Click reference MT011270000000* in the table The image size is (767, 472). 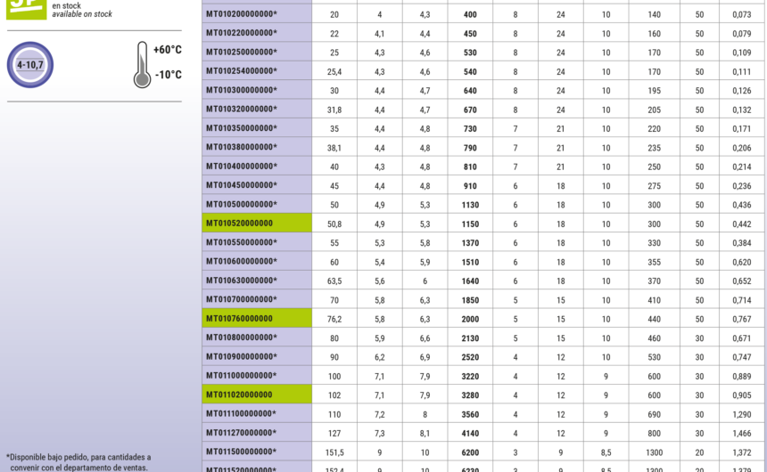coord(242,433)
